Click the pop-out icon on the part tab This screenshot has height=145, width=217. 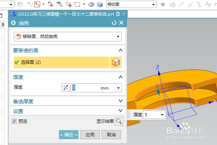(x=118, y=14)
